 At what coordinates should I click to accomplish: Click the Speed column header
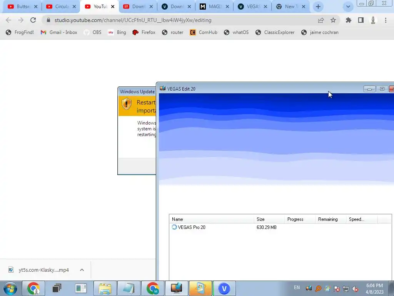point(362,219)
